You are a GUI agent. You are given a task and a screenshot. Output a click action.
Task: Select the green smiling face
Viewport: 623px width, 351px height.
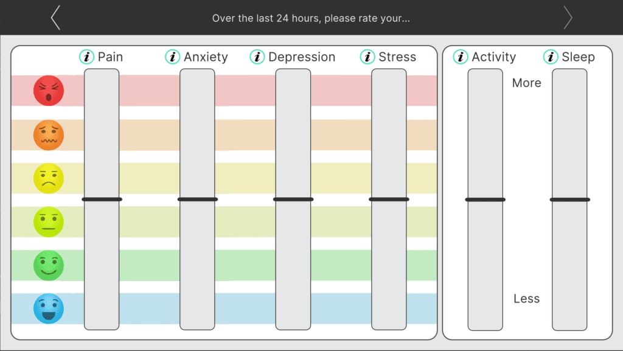tap(49, 265)
